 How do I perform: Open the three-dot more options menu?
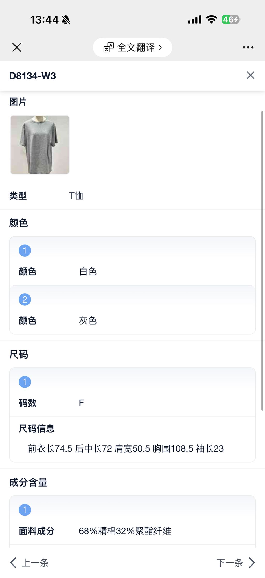[x=248, y=48]
